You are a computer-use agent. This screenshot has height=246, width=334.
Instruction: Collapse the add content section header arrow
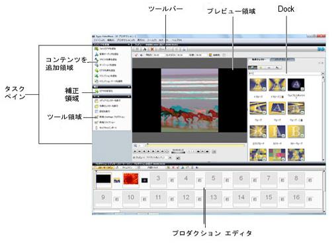(x=129, y=44)
